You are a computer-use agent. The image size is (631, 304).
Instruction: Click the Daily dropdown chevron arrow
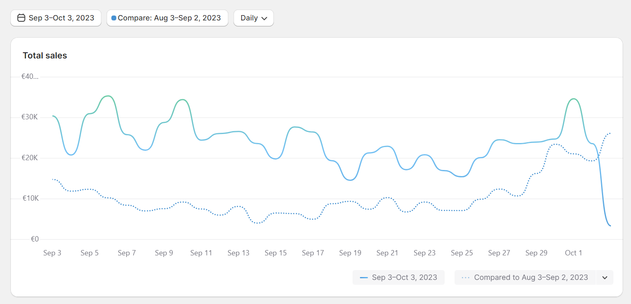(265, 18)
